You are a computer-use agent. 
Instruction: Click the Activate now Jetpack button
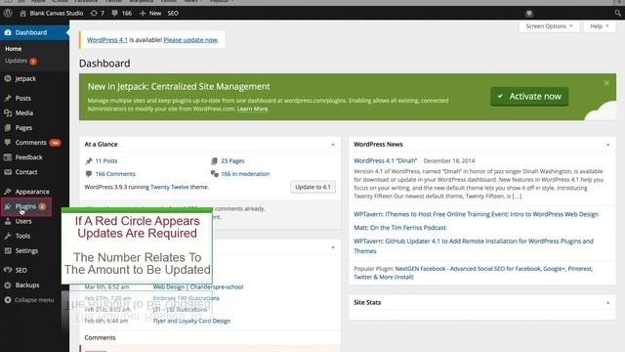pos(529,96)
